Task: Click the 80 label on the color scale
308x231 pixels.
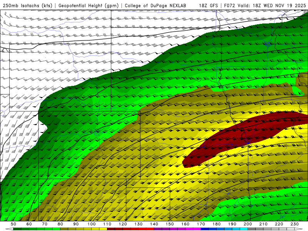Action: (x=60, y=224)
